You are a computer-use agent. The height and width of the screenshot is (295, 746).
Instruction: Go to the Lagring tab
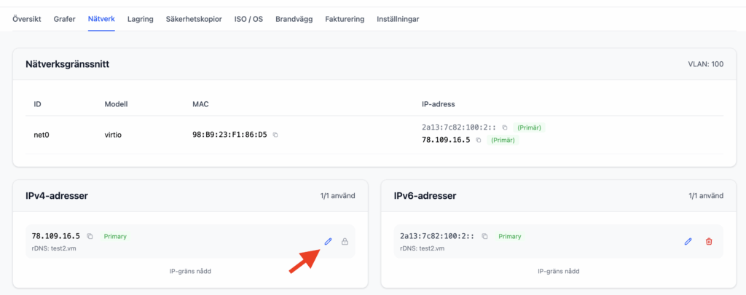tap(140, 19)
